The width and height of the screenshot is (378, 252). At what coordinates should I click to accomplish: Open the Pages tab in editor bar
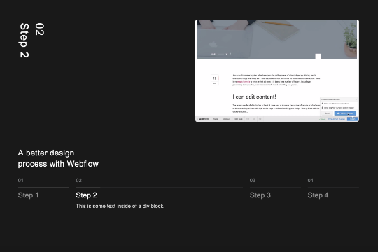[x=216, y=119]
